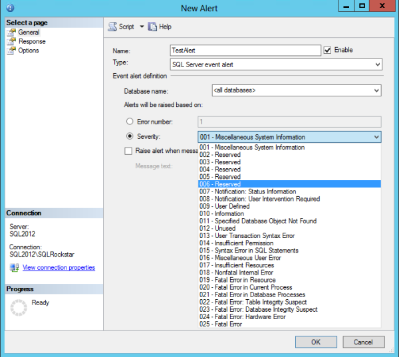Screen dimensions: 399x357
Task: Click the Cancel button
Action: coord(364,342)
